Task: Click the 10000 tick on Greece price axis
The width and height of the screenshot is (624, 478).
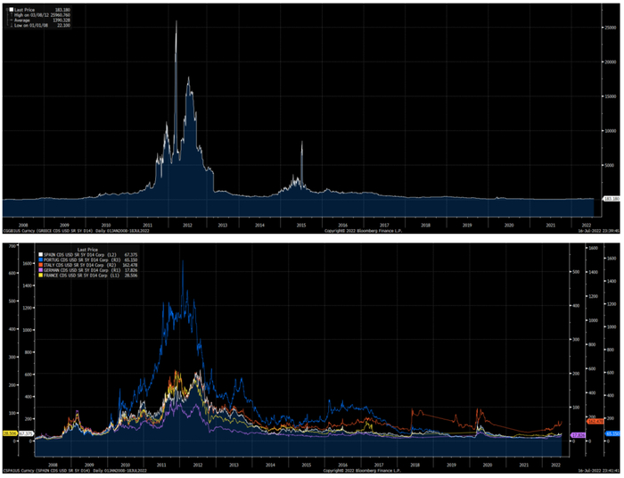Action: 611,131
